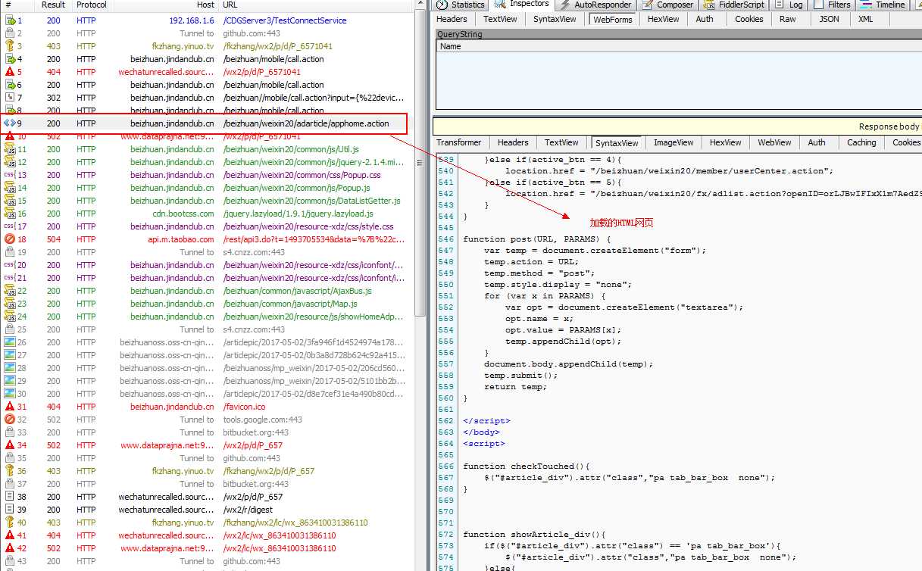Sort sessions by the Result column header

coord(53,5)
